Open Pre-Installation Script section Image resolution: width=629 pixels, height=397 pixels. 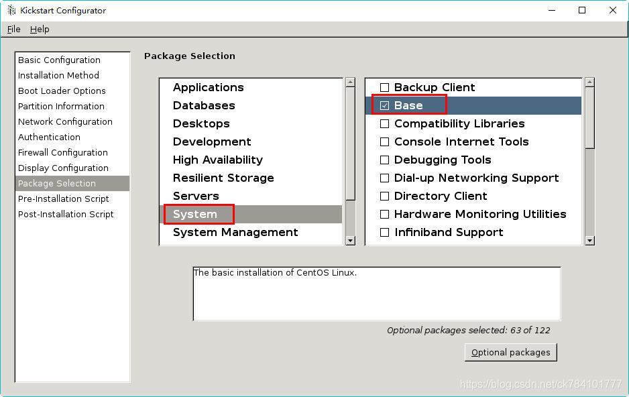tap(72, 199)
